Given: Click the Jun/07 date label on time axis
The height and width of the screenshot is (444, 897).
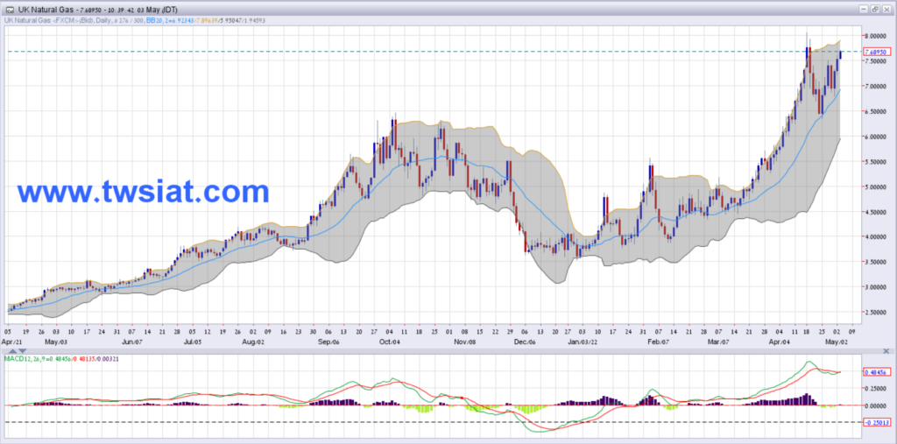Looking at the screenshot, I should 131,341.
